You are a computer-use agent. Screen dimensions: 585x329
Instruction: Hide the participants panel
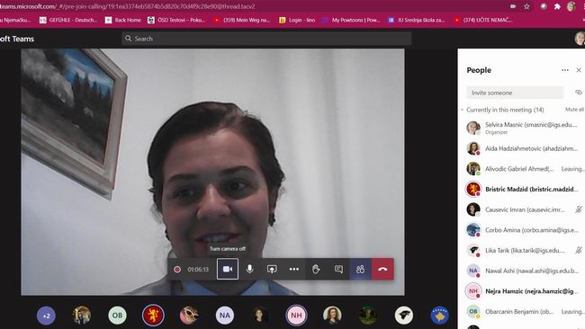(360, 269)
